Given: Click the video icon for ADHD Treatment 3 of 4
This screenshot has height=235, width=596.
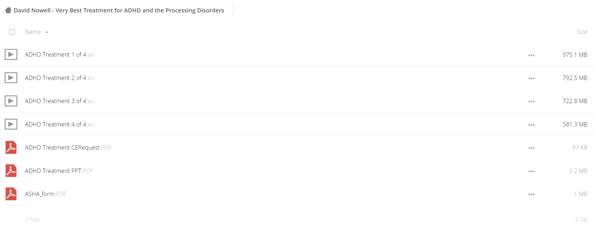Looking at the screenshot, I should point(11,101).
